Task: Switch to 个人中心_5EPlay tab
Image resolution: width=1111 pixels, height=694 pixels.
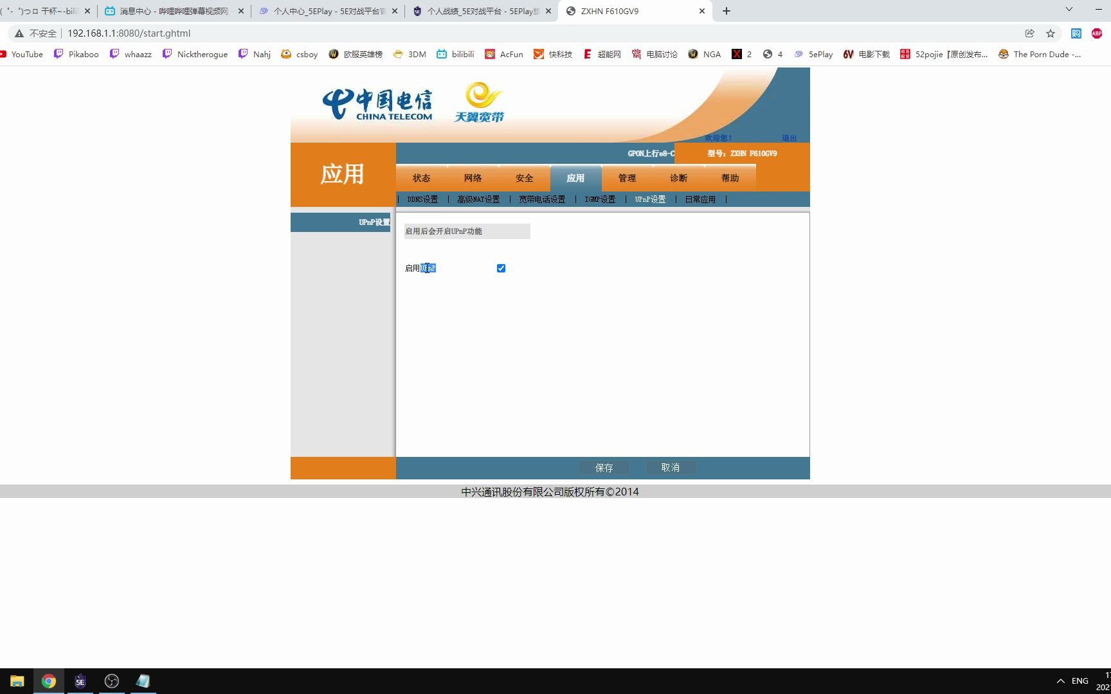Action: [x=328, y=11]
